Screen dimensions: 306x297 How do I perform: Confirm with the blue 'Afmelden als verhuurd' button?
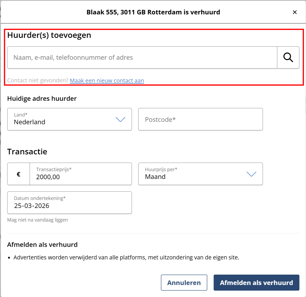coord(256,283)
